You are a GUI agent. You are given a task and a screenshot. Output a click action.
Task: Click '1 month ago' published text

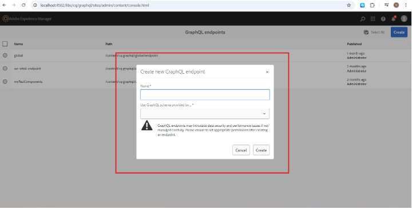pyautogui.click(x=355, y=53)
